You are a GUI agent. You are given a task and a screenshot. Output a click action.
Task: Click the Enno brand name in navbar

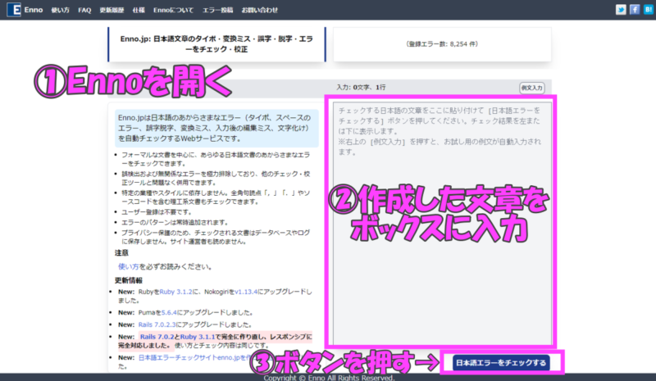[34, 10]
